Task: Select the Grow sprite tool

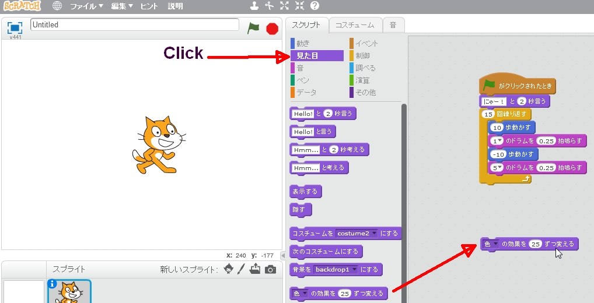Action: tap(284, 6)
